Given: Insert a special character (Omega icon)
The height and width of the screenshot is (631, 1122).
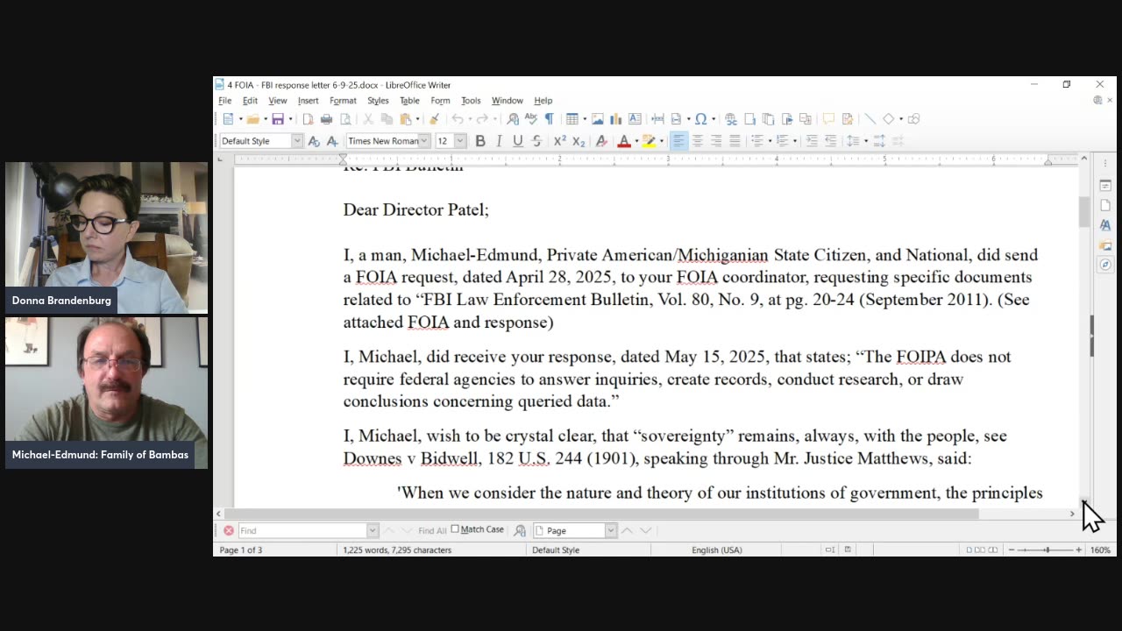Looking at the screenshot, I should coord(700,119).
